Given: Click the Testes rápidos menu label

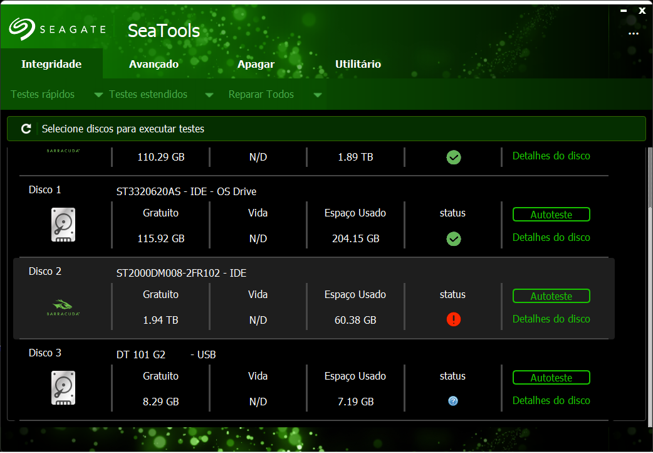Looking at the screenshot, I should click(43, 94).
